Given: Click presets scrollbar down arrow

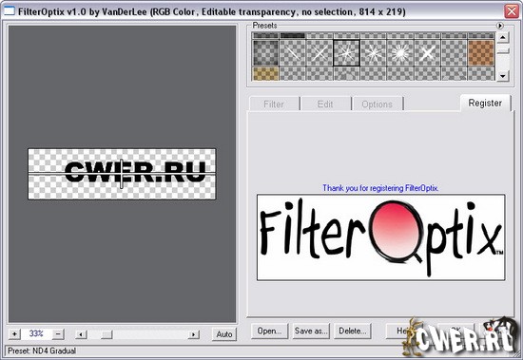Looking at the screenshot, I should click(503, 76).
